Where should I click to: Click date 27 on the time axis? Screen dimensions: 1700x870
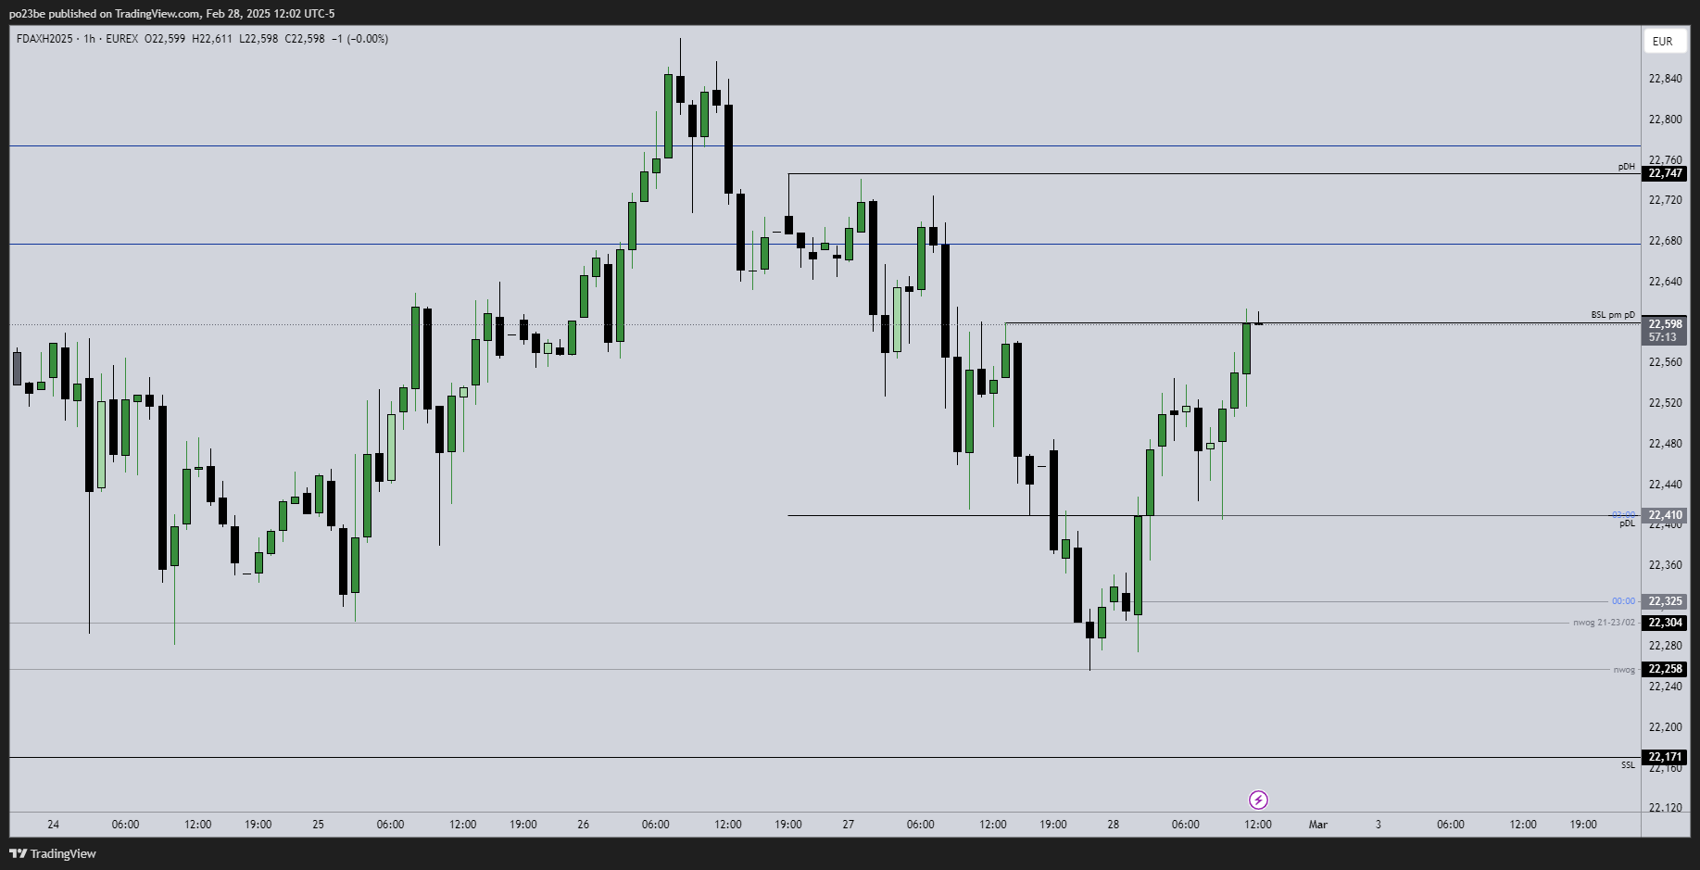click(x=848, y=825)
